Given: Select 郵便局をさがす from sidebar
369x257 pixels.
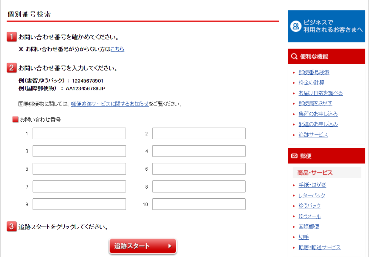Looking at the screenshot, I should [315, 103].
